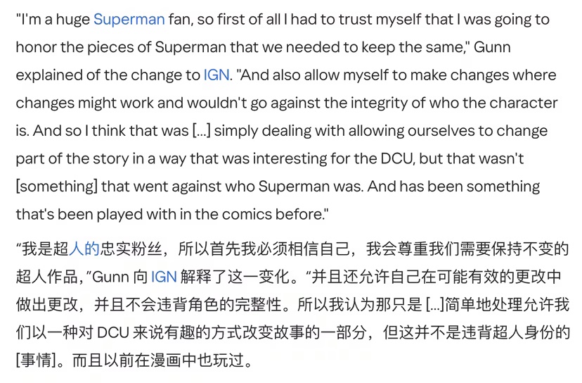This screenshot has width=582, height=383.
Task: Click the Chinese phrase 忠实粉丝
Action: [x=131, y=249]
